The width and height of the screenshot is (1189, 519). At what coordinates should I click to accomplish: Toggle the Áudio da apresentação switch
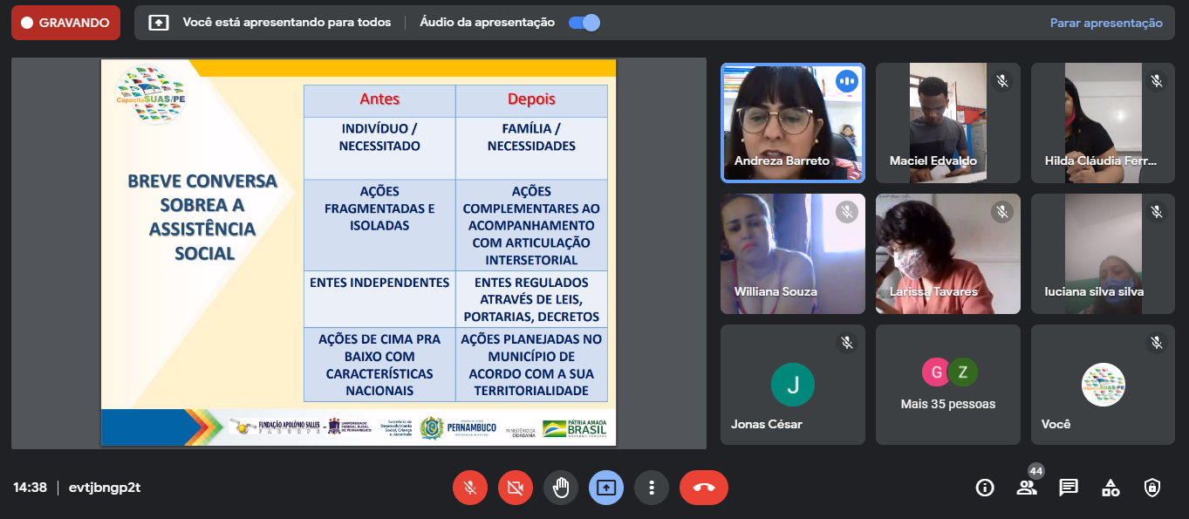click(x=584, y=23)
